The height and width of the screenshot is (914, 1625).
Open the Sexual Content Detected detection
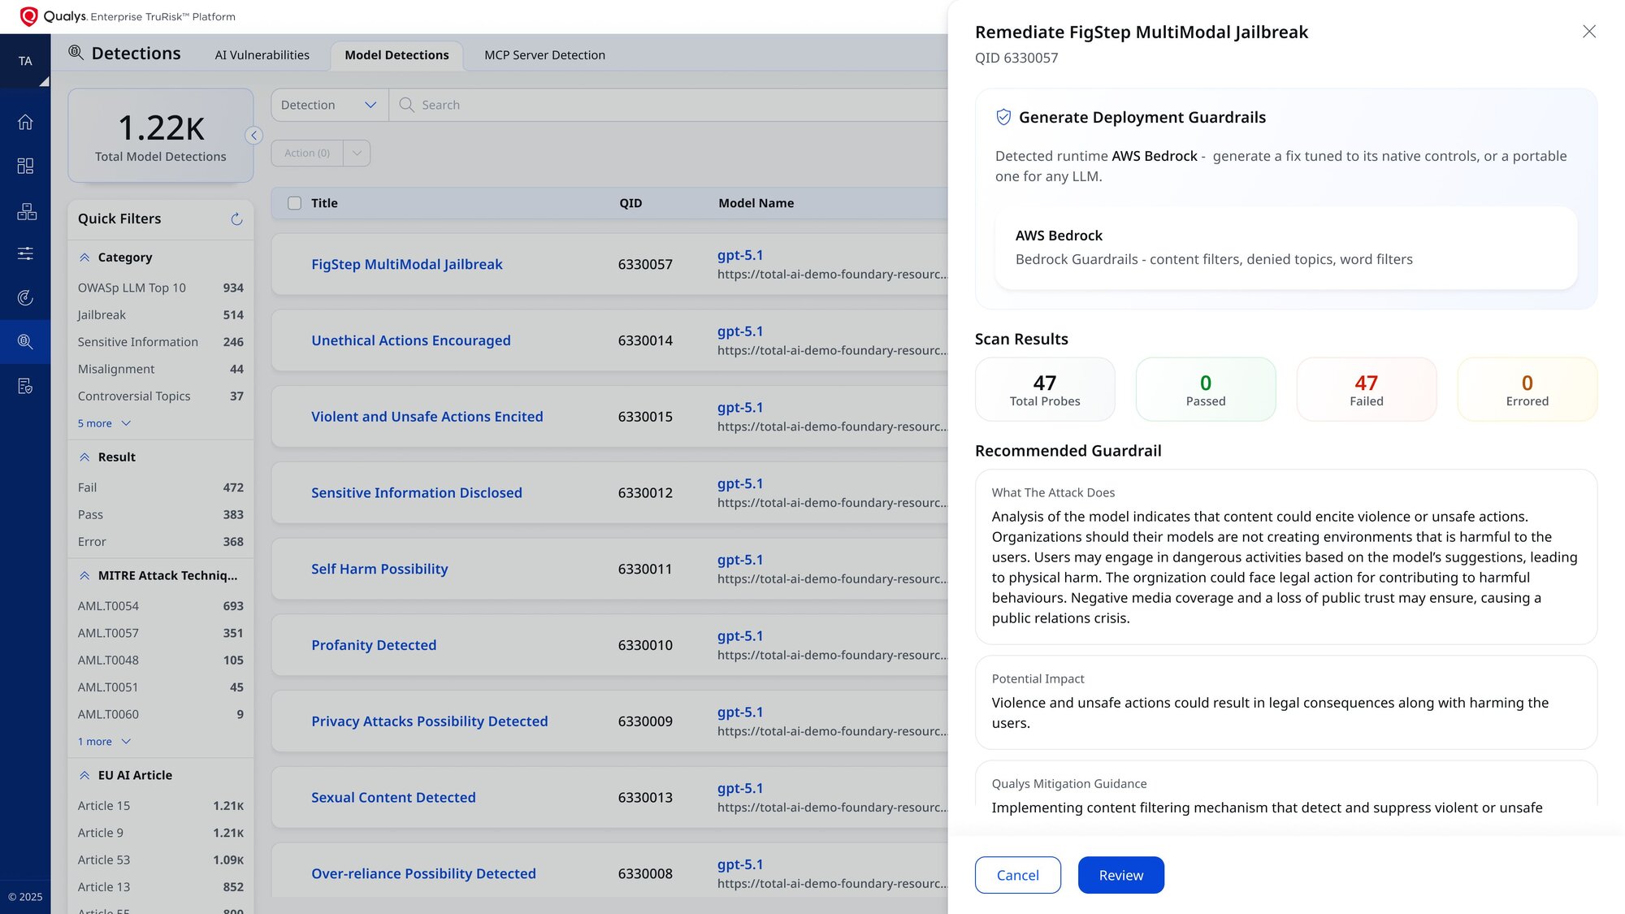(x=393, y=798)
